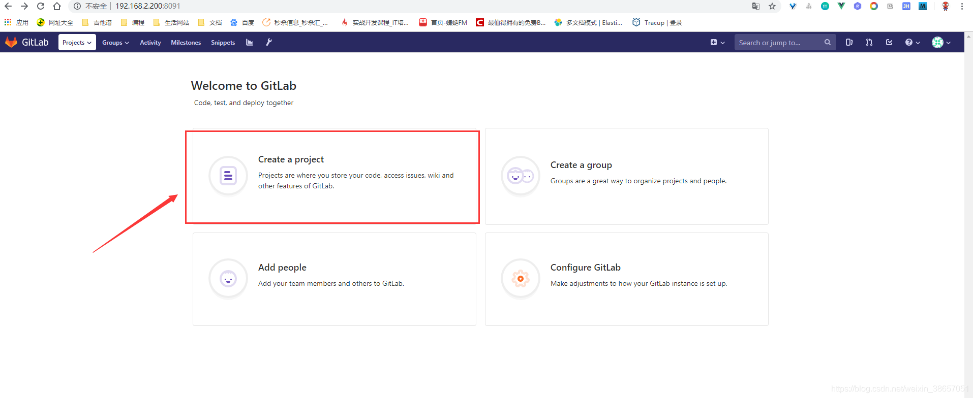The image size is (973, 398).
Task: Click the address bar URL 192.168.2.200:8091
Action: point(148,6)
